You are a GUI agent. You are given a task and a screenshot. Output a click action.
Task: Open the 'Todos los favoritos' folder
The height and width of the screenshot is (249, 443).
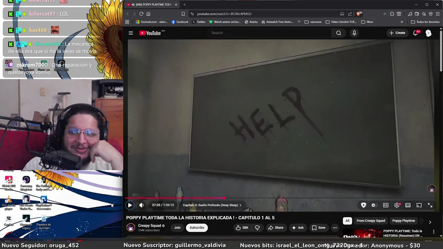[425, 22]
